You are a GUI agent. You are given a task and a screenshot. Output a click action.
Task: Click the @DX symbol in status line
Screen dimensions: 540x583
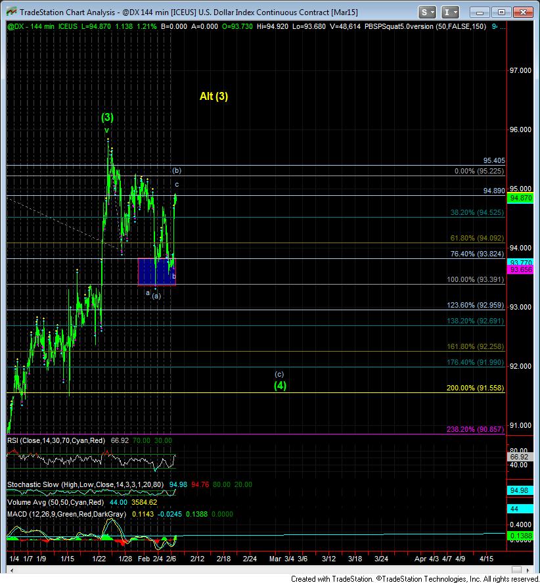16,26
